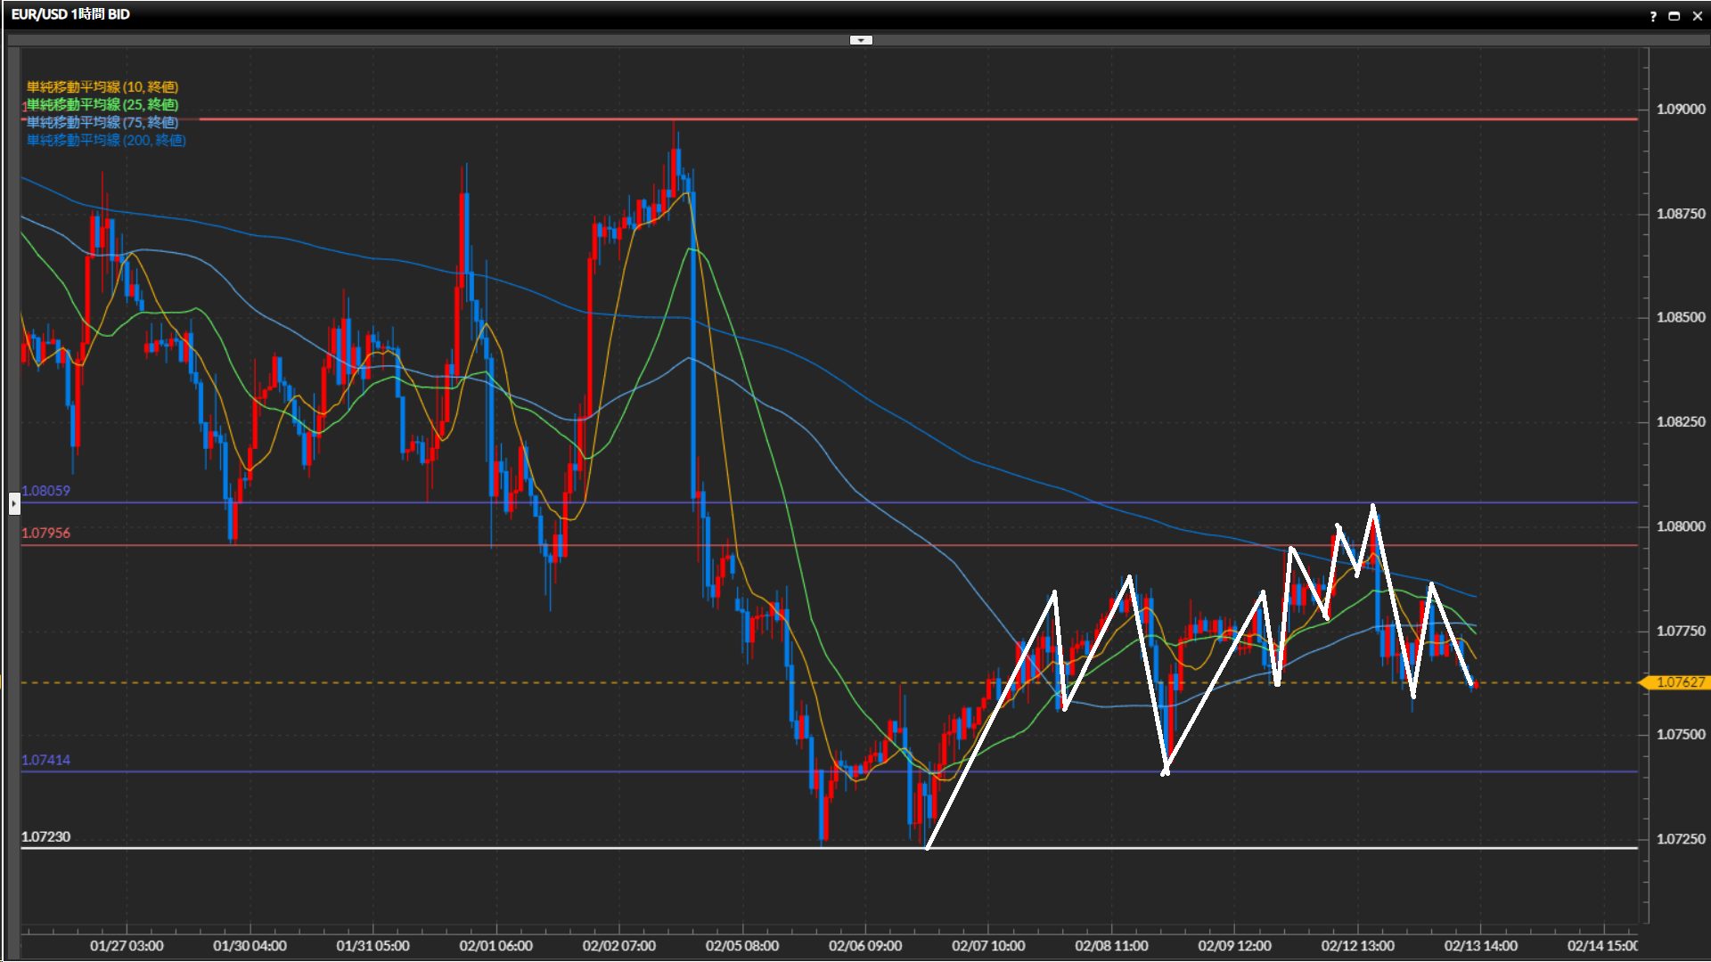Viewport: 1711px width, 962px height.
Task: Expand the collapsed toolbar arrow at top
Action: (861, 40)
